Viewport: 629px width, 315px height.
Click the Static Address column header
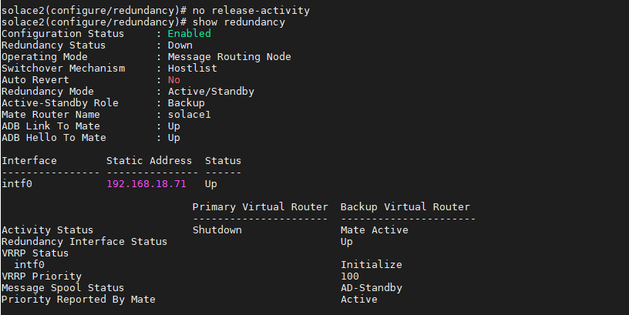tap(149, 161)
